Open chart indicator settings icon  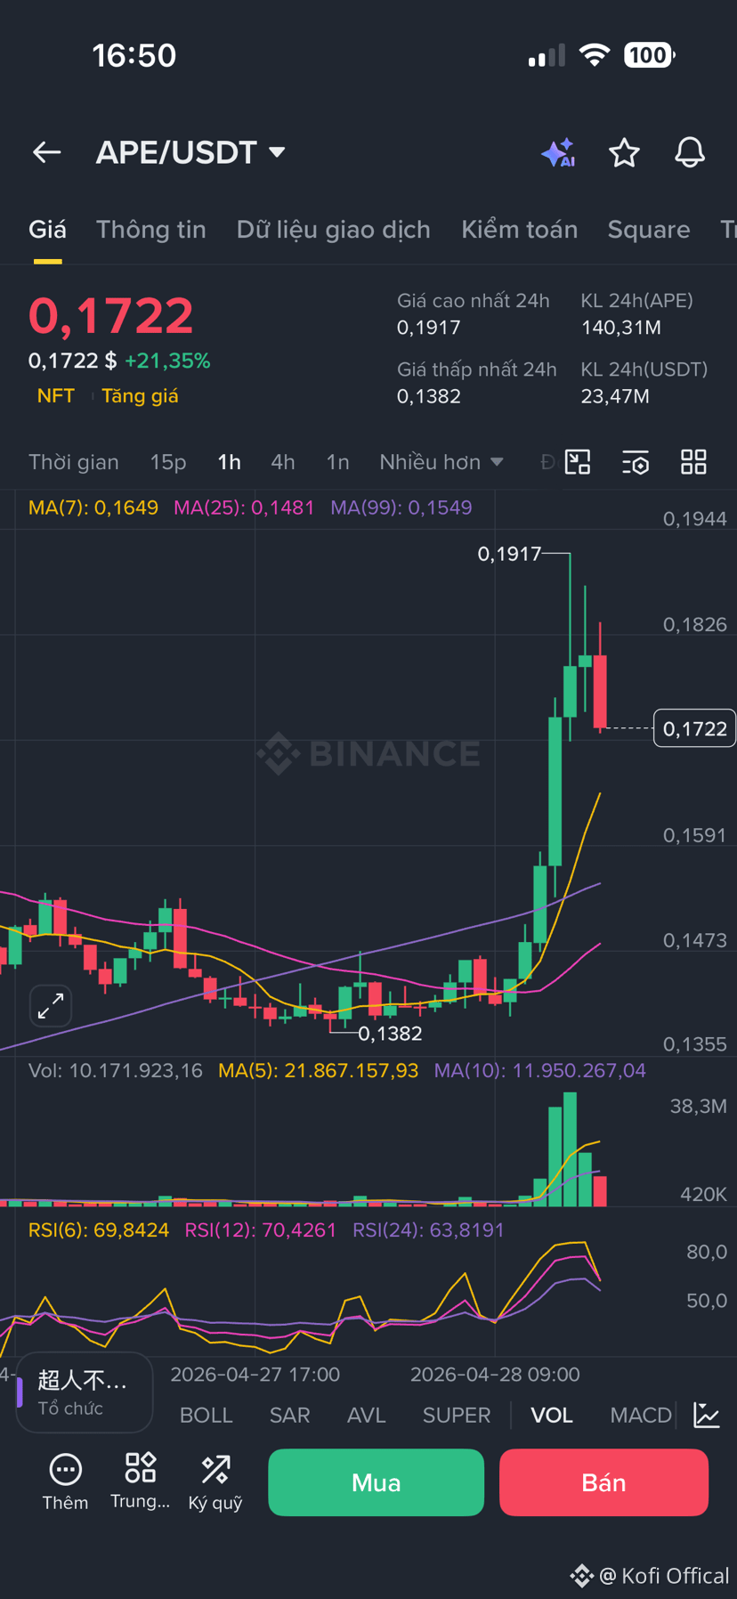(x=636, y=462)
